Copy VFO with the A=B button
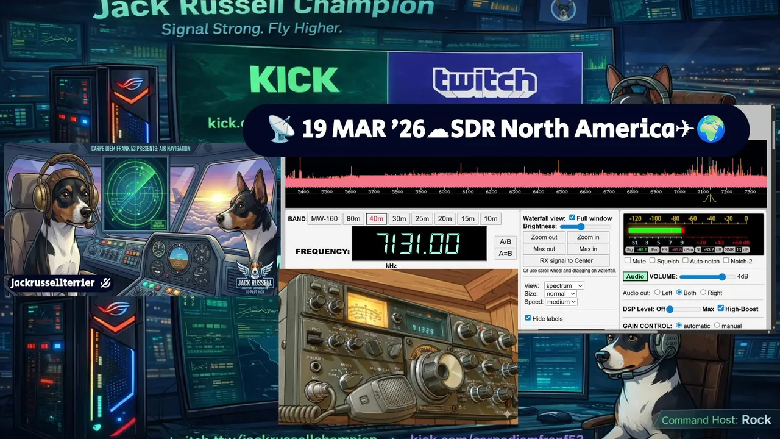Viewport: 780px width, 439px height. pyautogui.click(x=505, y=254)
